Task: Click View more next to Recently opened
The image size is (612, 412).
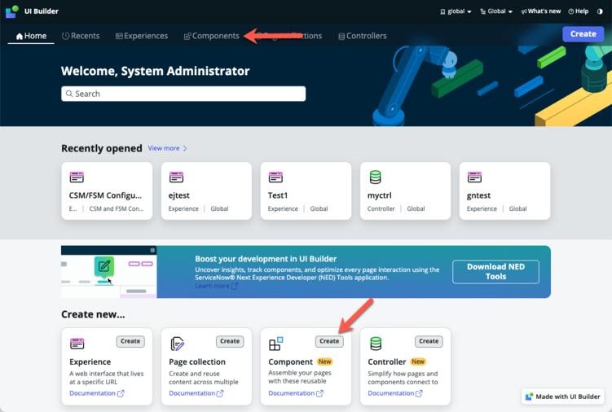Action: click(x=164, y=148)
